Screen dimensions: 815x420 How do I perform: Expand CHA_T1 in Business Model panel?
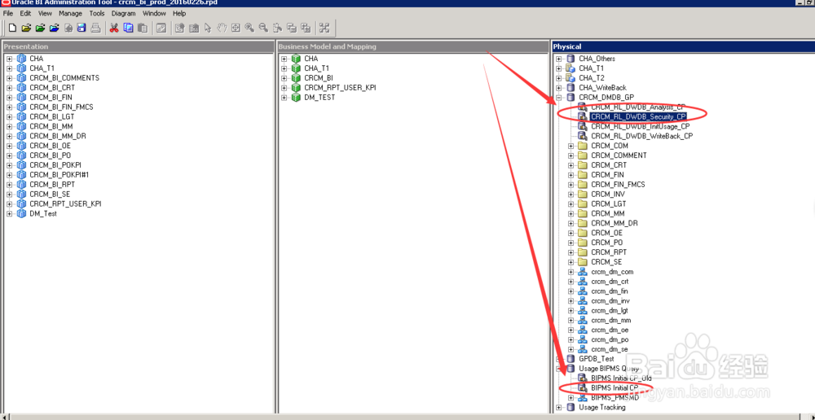point(284,68)
